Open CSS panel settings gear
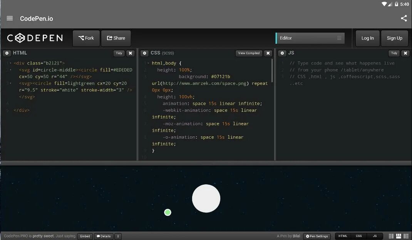The height and width of the screenshot is (240, 412). click(x=144, y=53)
